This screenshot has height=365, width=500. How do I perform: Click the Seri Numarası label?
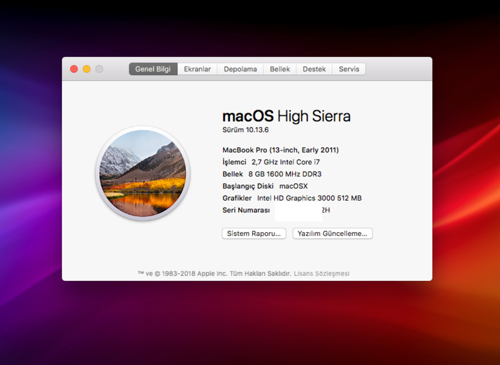pyautogui.click(x=246, y=210)
